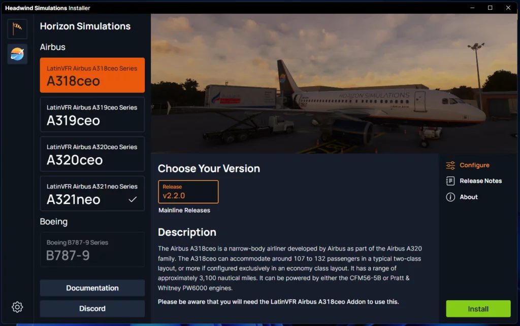The image size is (520, 326).
Task: Click the green Install button
Action: (478, 309)
